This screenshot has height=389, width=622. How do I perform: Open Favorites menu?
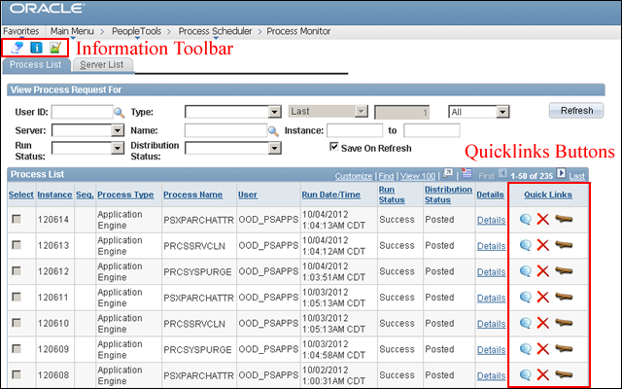pyautogui.click(x=21, y=31)
